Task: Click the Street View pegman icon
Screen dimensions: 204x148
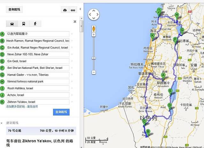Action: [94, 28]
